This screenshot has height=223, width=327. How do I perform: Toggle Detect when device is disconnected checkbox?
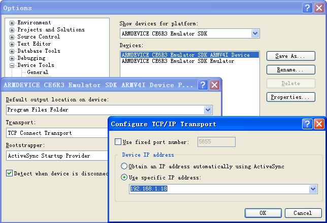[9, 173]
